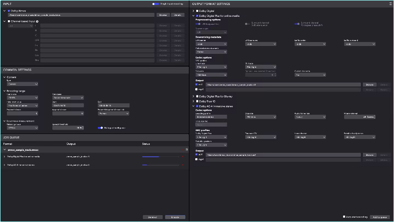
Task: Click the I-frame interval stepper arrows
Action: [x=374, y=117]
